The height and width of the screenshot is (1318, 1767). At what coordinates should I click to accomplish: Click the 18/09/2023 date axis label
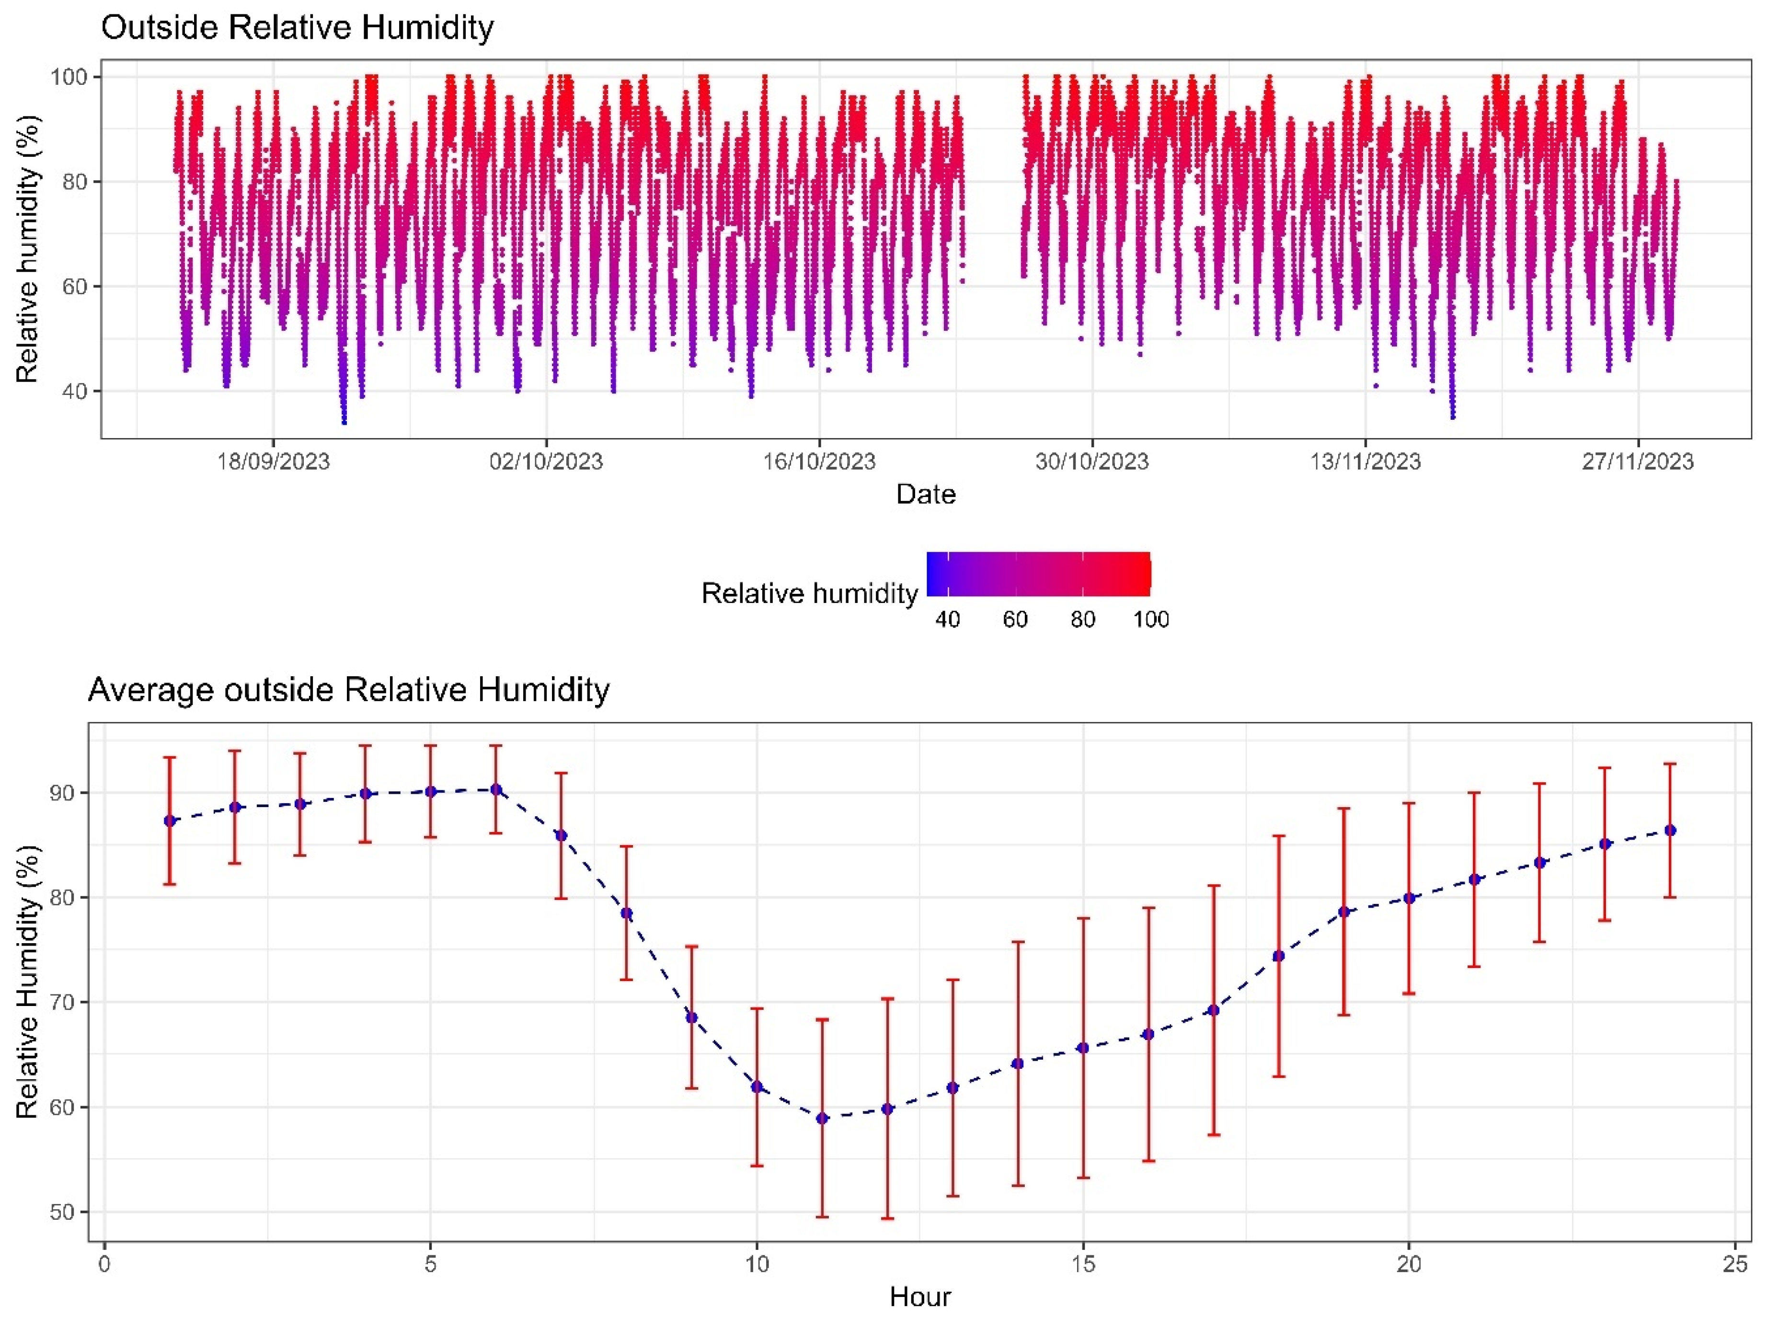(273, 461)
